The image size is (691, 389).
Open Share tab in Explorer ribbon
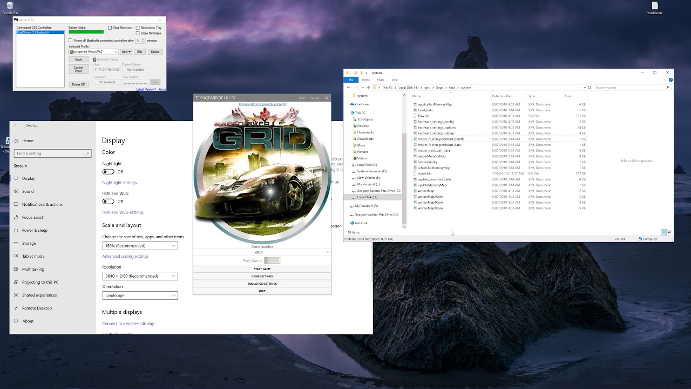tap(381, 80)
